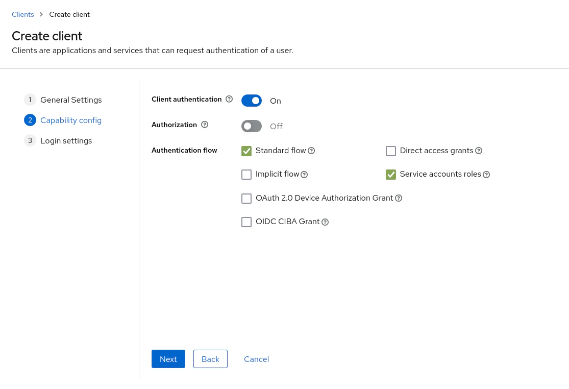Enable Authorization
This screenshot has height=389, width=569.
[x=252, y=126]
